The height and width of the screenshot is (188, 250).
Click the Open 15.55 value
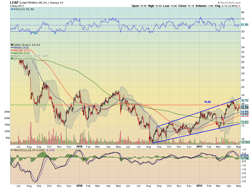pyautogui.click(x=139, y=6)
